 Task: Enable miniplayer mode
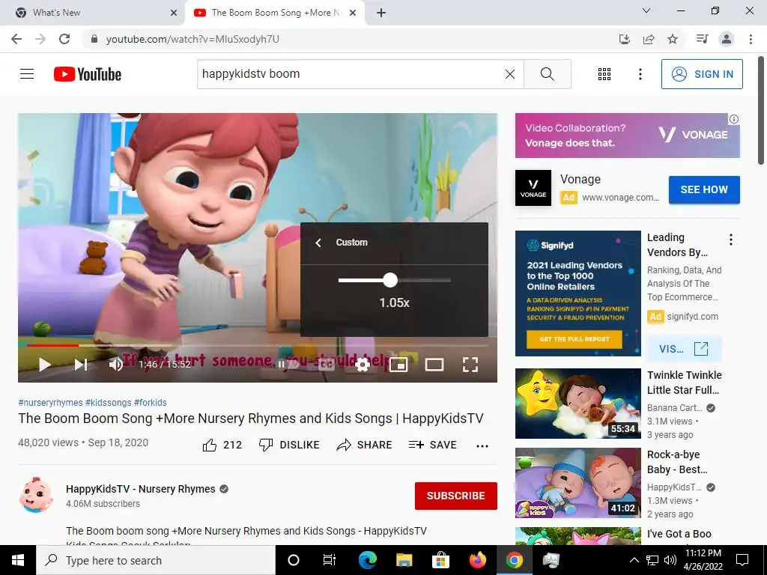pos(398,365)
